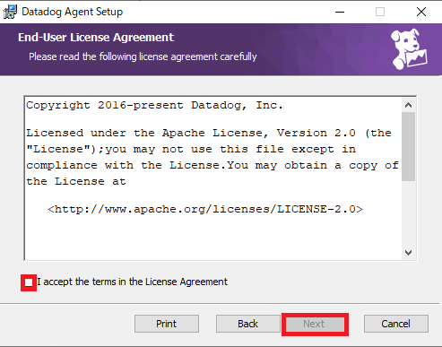Click the 'I accept the terms' label text
Screen dimensions: 442x347
(132, 282)
